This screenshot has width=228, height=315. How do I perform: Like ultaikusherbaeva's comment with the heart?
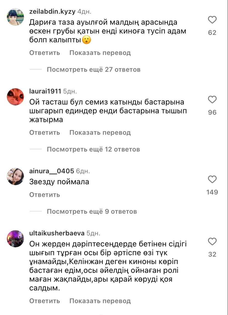click(212, 242)
